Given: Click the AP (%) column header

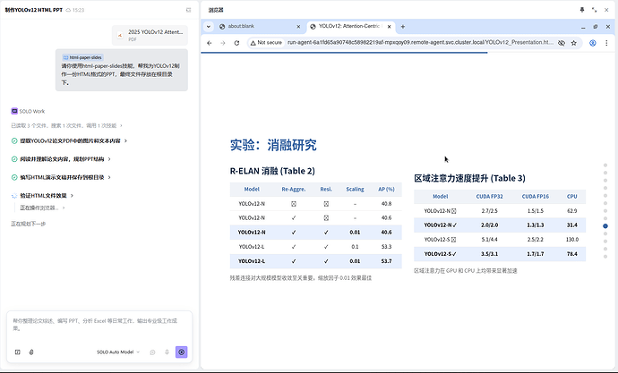Looking at the screenshot, I should (x=386, y=190).
